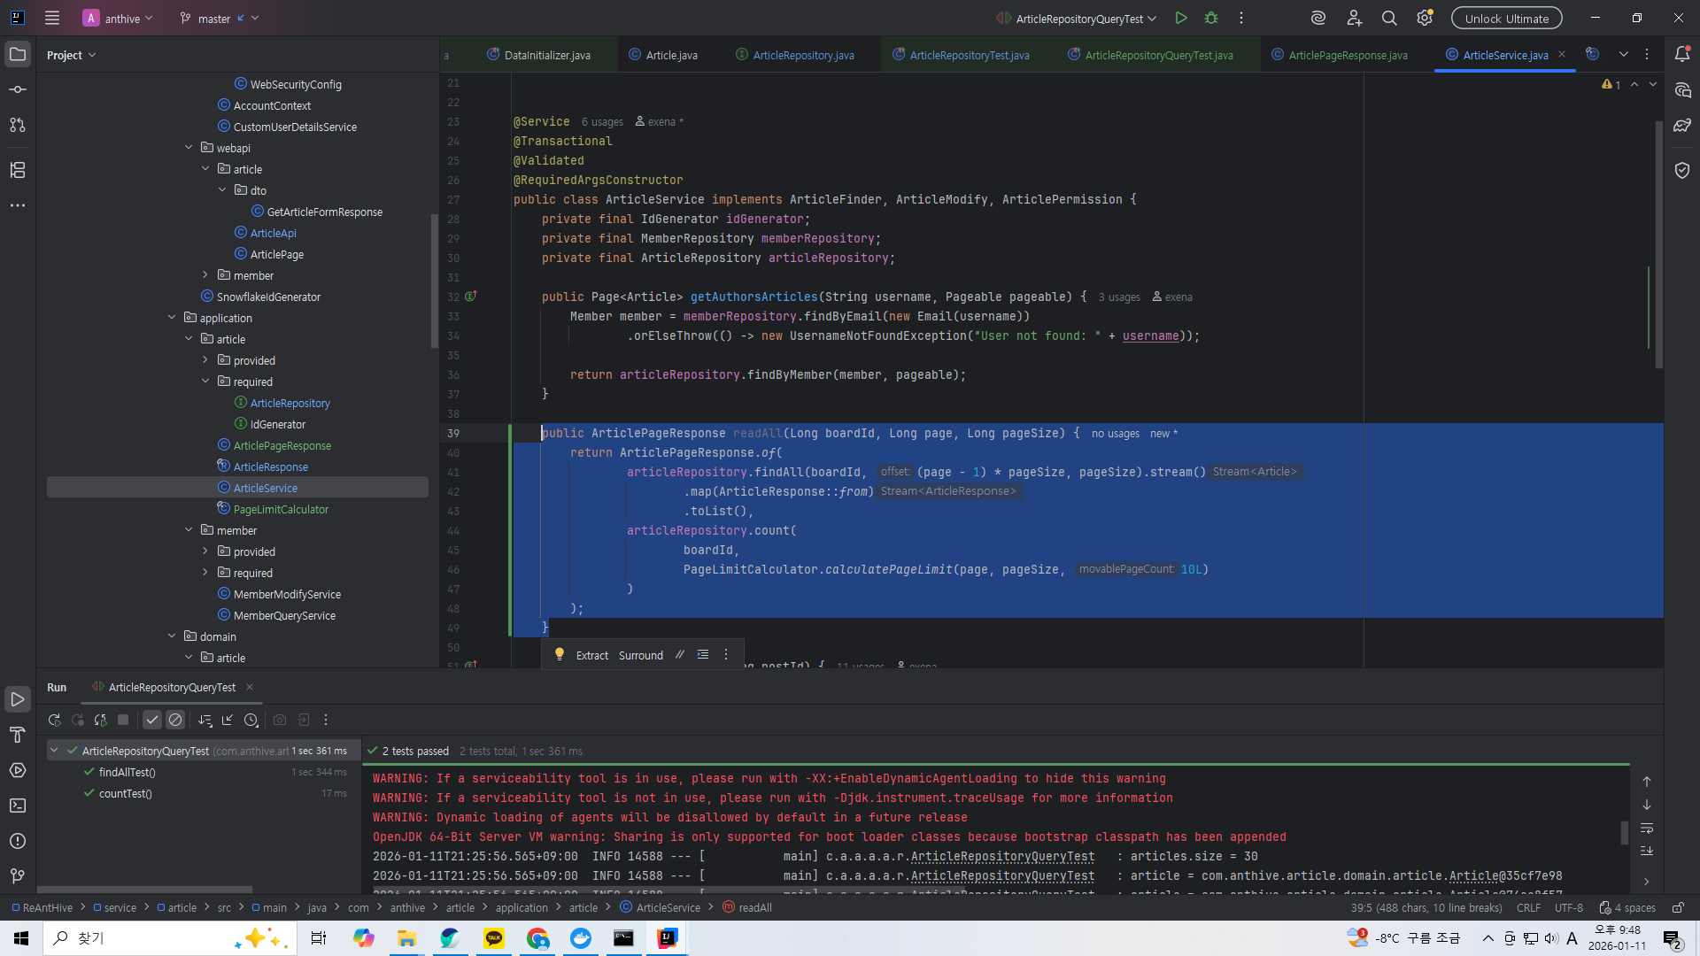Toggle Show Passed tests filter
This screenshot has width=1700, height=956.
152,721
